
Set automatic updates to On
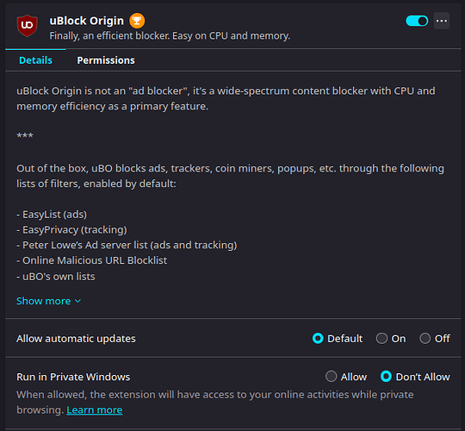(381, 338)
